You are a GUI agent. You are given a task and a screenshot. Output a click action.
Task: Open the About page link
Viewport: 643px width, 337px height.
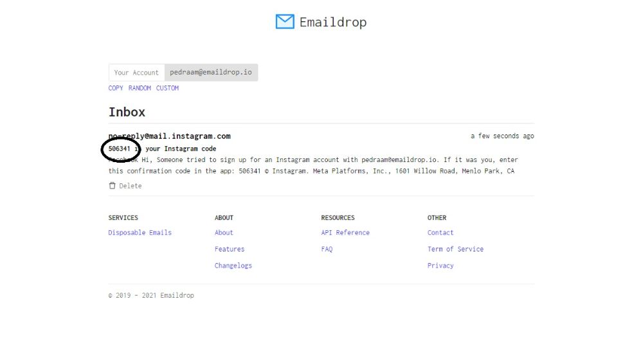click(x=224, y=232)
